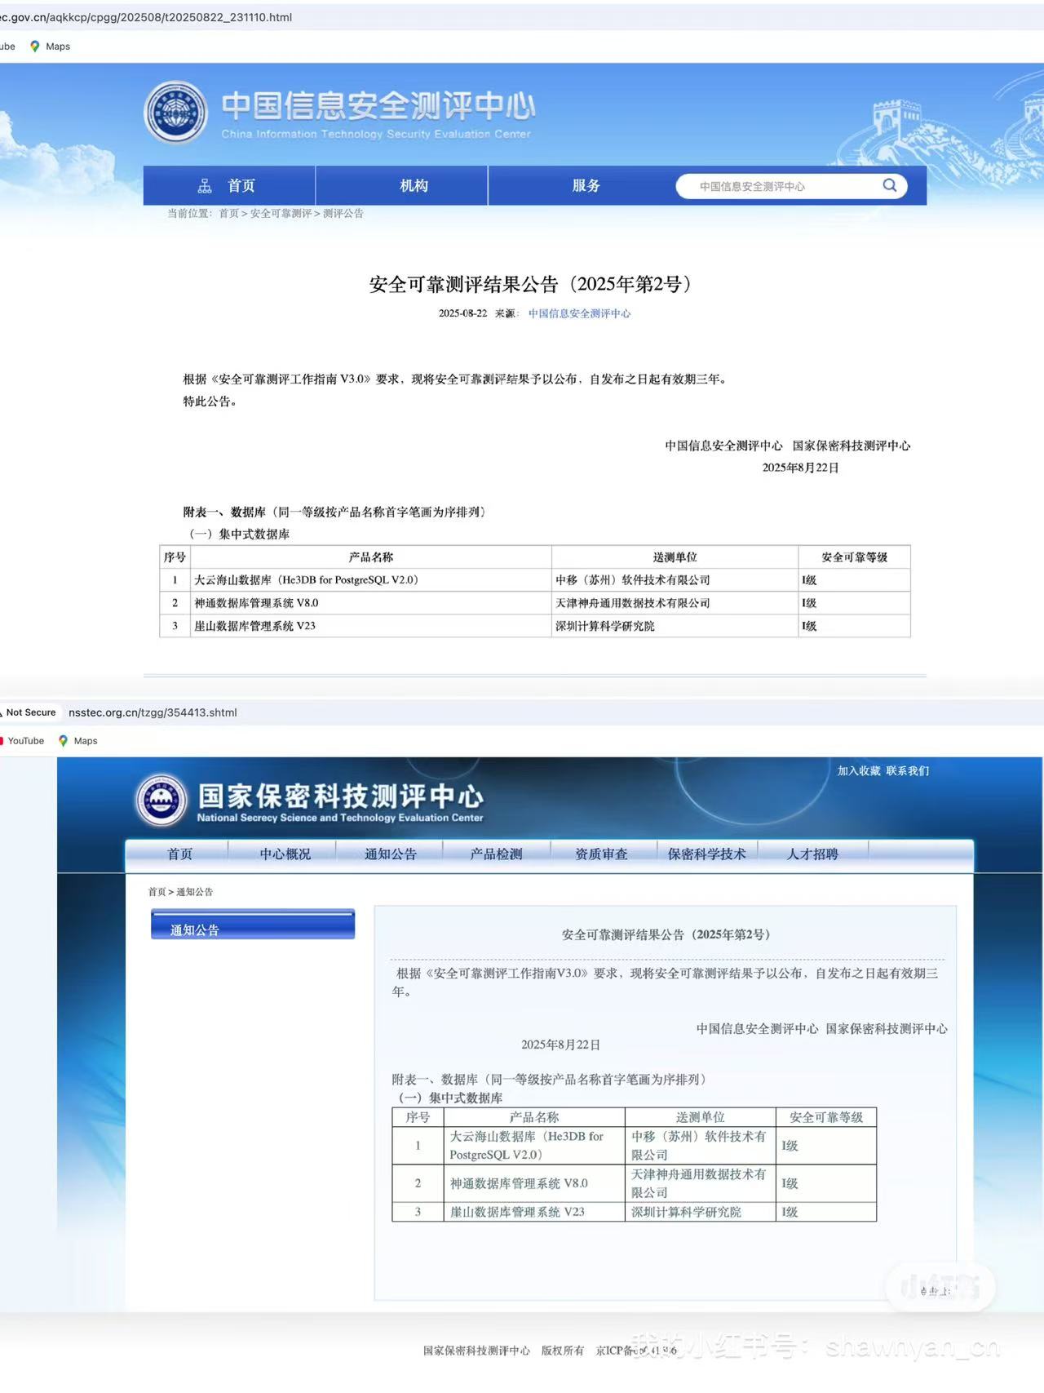Open the 产品检测 tab
The width and height of the screenshot is (1044, 1393).
496,854
